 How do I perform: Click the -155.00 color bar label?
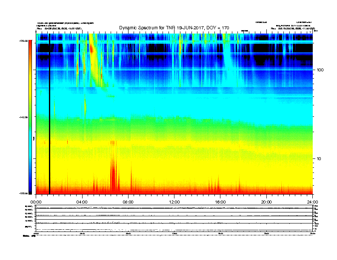24,193
